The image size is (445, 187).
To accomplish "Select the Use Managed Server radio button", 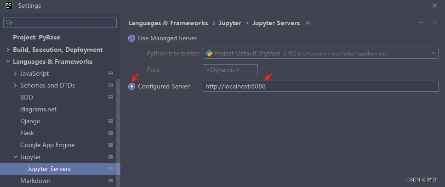I will point(131,38).
